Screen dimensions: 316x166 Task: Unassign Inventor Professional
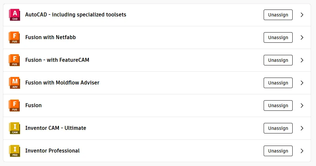(x=278, y=151)
